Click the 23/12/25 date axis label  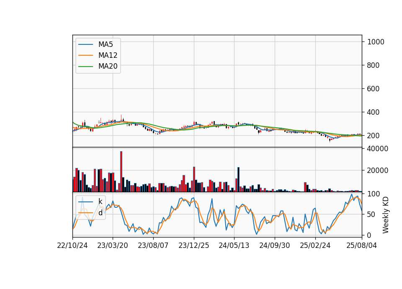[x=193, y=245]
